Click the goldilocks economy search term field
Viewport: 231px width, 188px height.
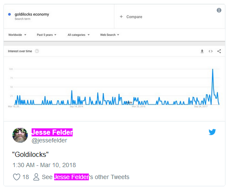[x=59, y=16]
